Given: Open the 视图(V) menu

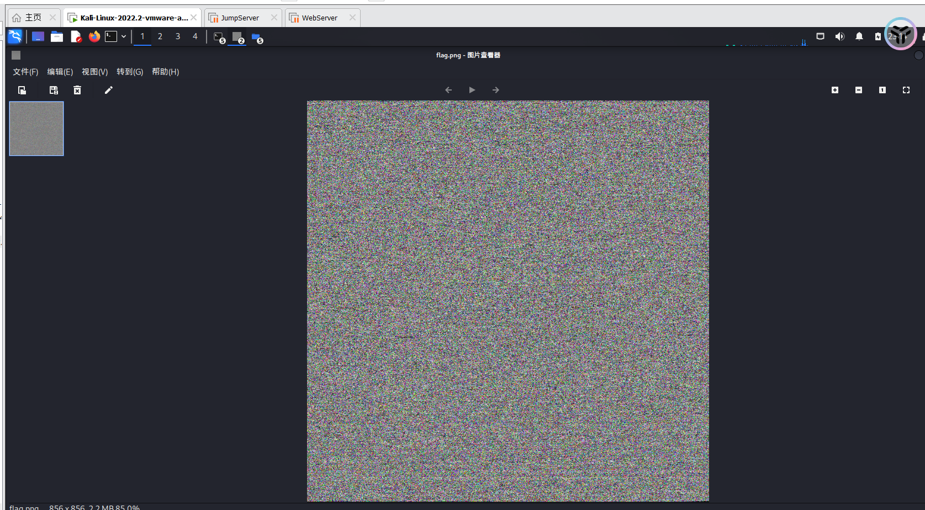Looking at the screenshot, I should pyautogui.click(x=95, y=72).
